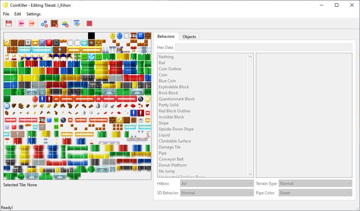Image resolution: width=360 pixels, height=211 pixels.
Task: Click the delete-all-behaviors gears icon
Action: click(44, 23)
